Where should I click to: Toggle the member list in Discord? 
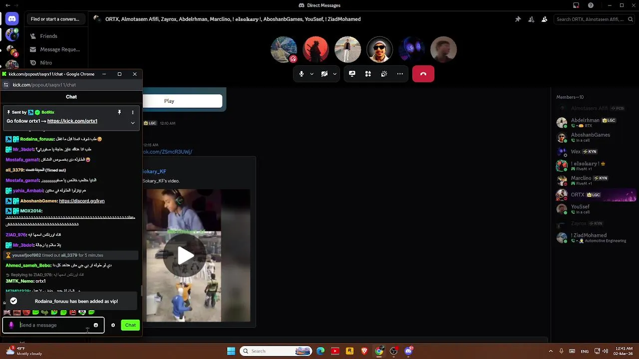click(x=544, y=19)
